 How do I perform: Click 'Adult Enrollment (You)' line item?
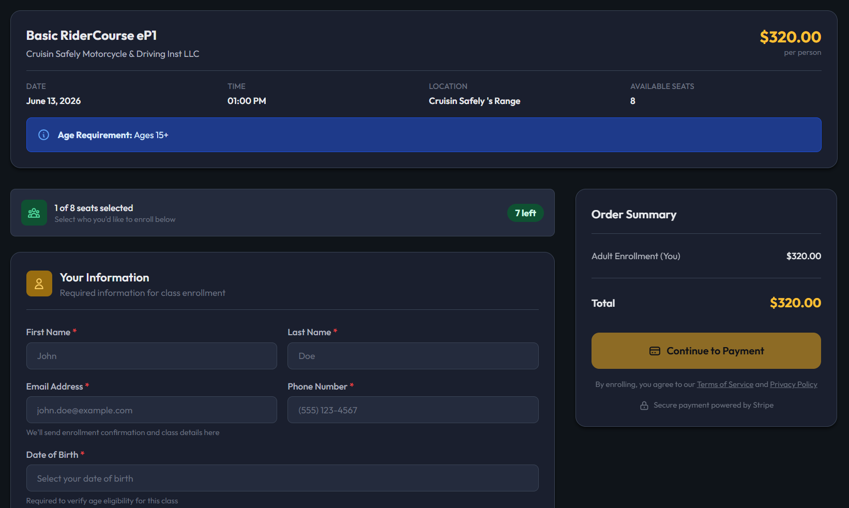pos(636,256)
